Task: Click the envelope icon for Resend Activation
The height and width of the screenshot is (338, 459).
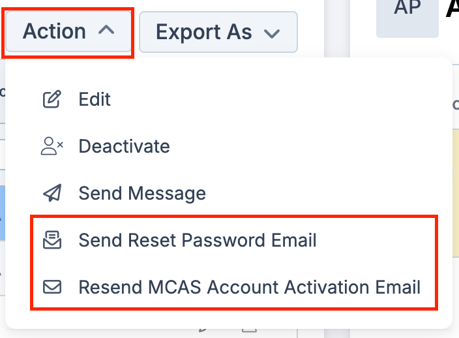Action: (52, 287)
